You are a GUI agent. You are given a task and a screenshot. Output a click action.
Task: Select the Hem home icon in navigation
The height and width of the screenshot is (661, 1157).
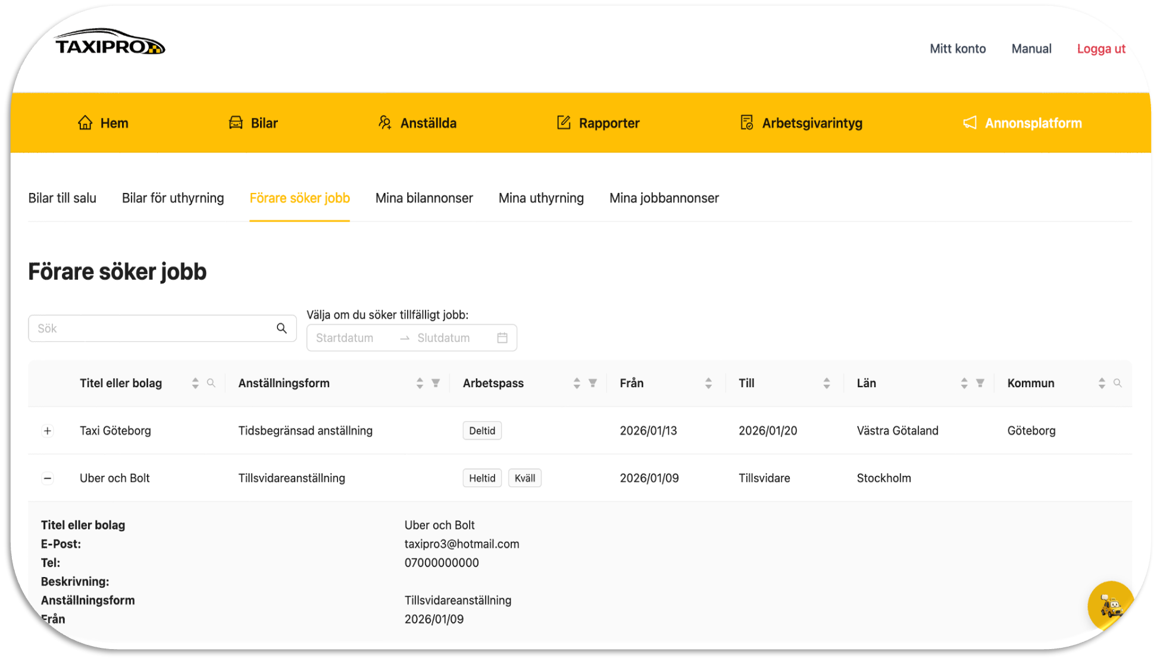[85, 122]
